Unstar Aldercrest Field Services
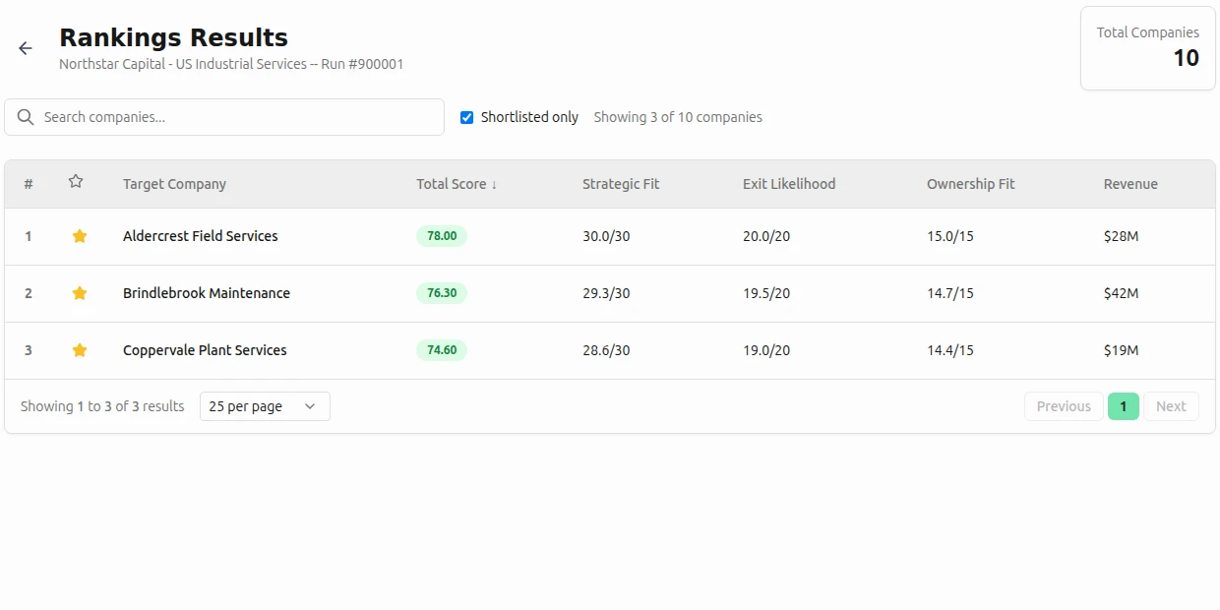Viewport: 1220px width, 610px height. pos(80,236)
